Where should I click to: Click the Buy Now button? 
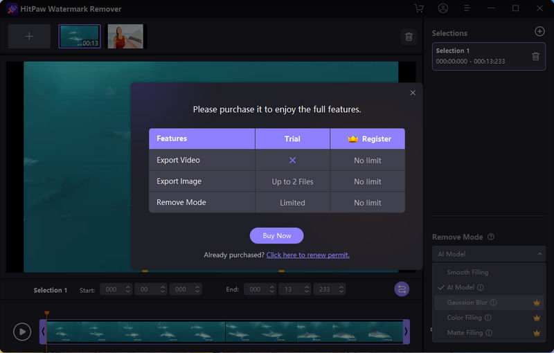point(276,235)
